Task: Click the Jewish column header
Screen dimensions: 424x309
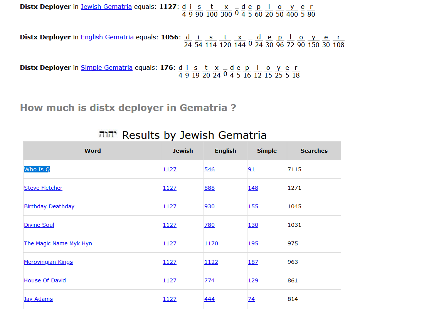Action: (183, 151)
